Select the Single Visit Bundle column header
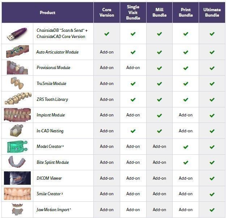228x218 pixels. [x=133, y=13]
